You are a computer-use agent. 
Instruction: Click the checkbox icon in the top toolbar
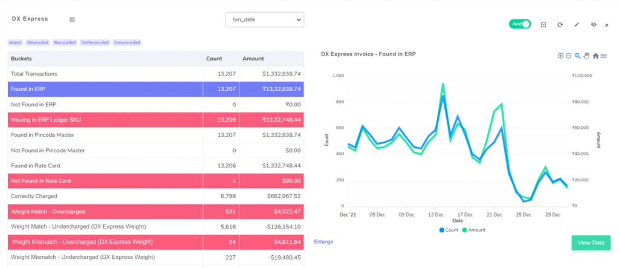(543, 25)
